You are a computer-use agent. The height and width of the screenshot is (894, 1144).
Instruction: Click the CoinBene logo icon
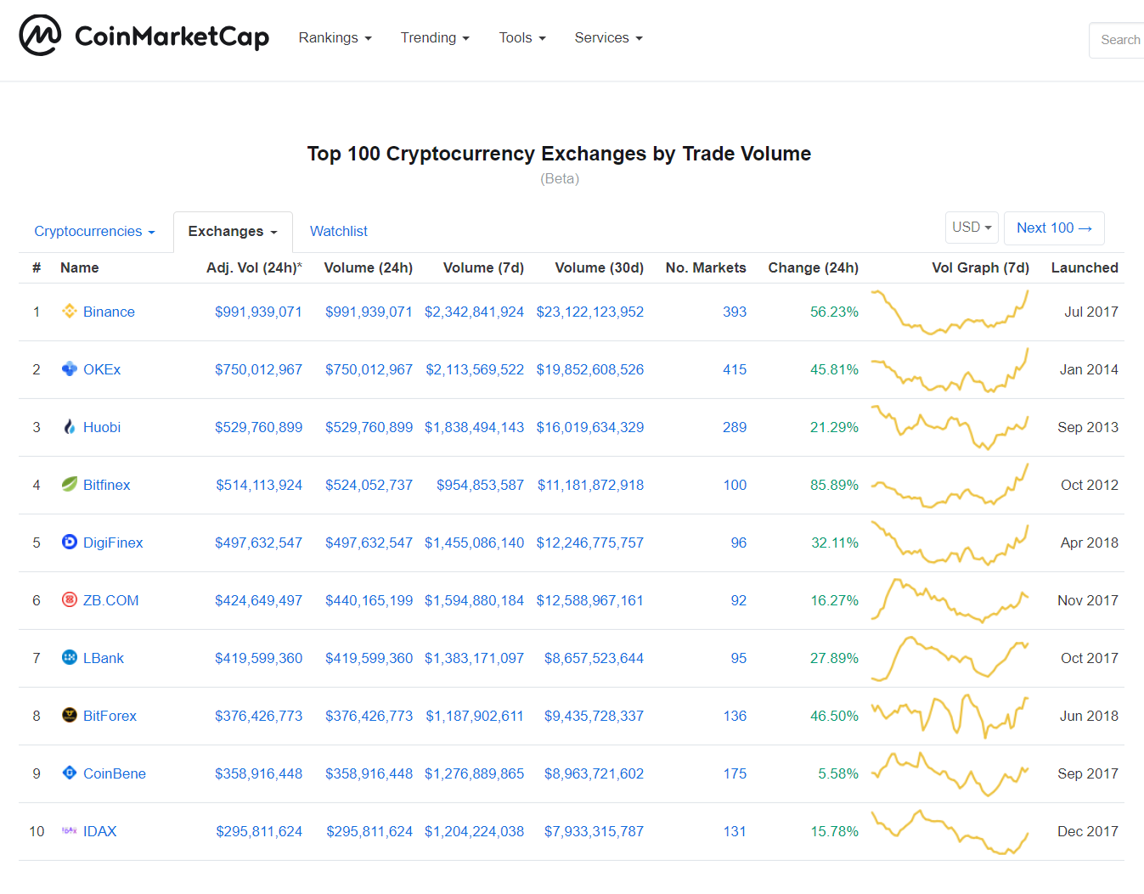click(70, 773)
